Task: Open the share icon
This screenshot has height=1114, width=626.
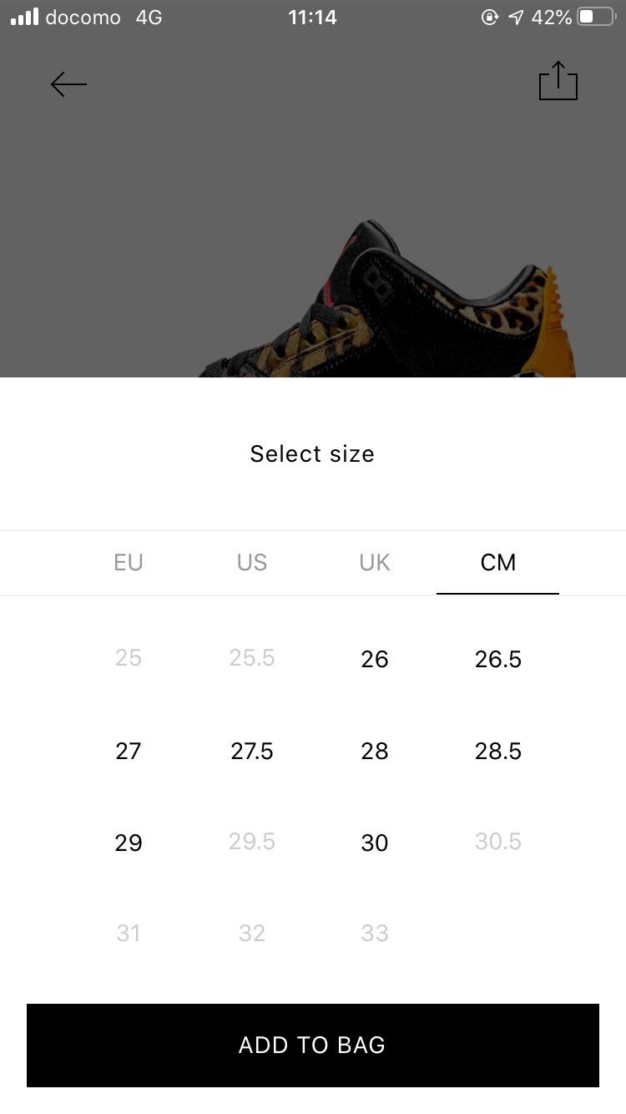Action: click(x=558, y=81)
